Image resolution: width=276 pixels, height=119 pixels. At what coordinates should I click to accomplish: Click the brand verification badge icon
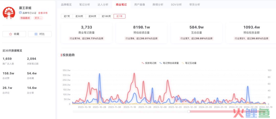20,13
